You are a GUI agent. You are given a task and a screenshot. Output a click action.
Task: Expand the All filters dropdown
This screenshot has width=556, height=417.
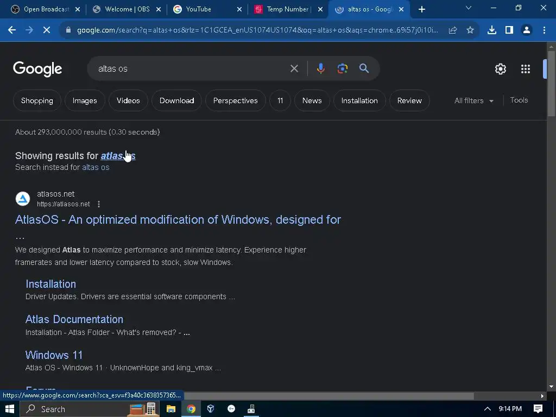[474, 100]
